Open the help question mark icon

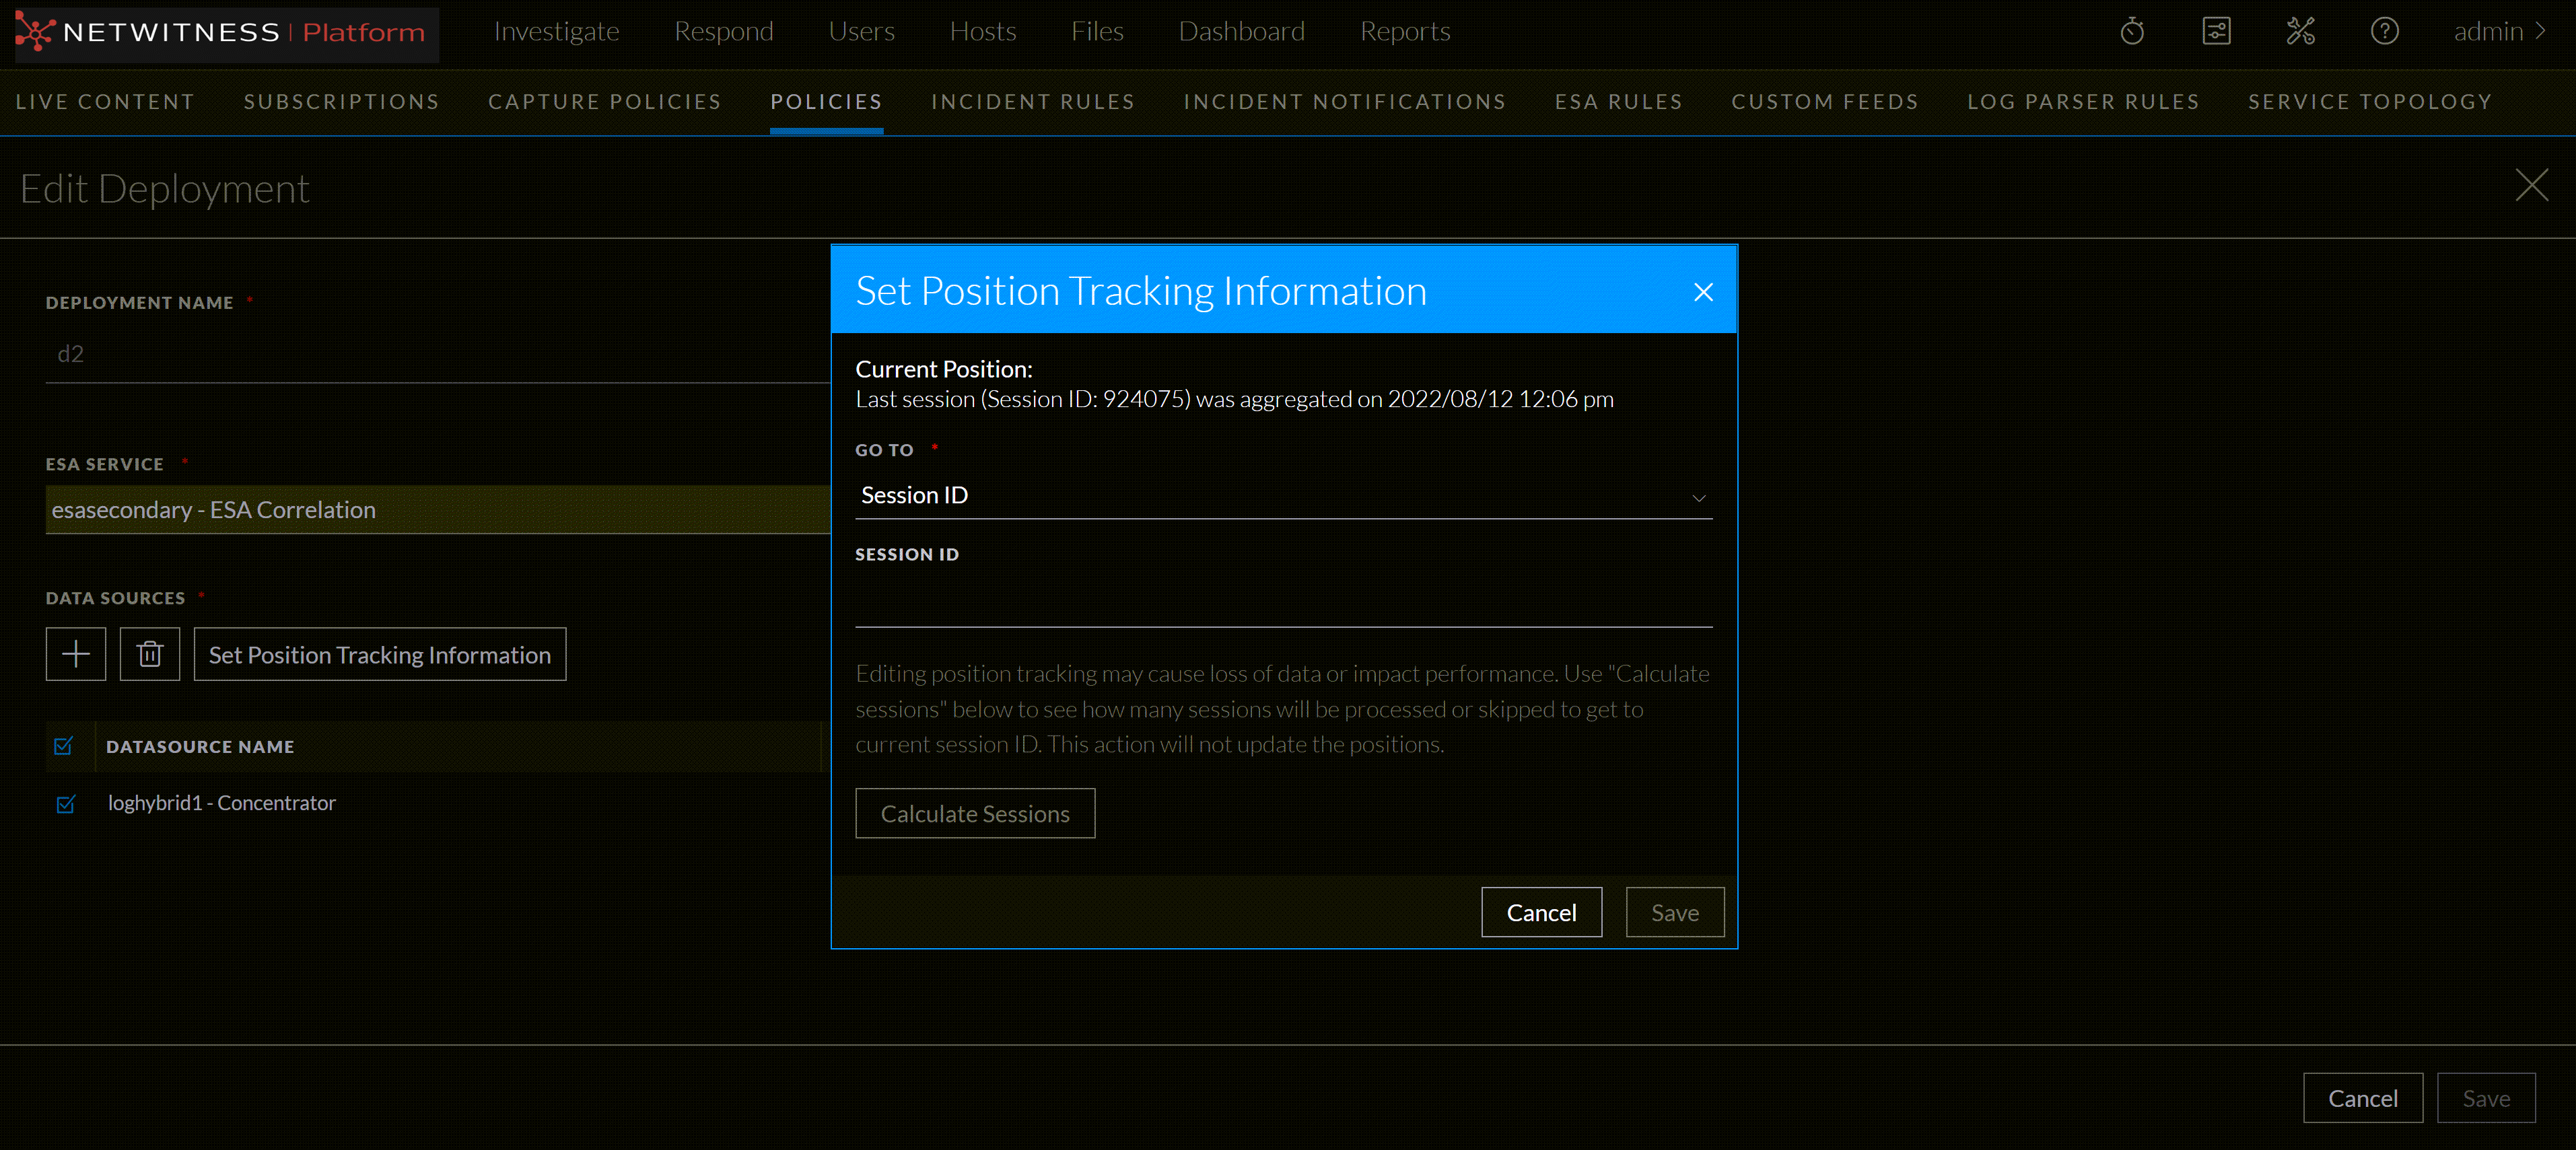[2384, 31]
